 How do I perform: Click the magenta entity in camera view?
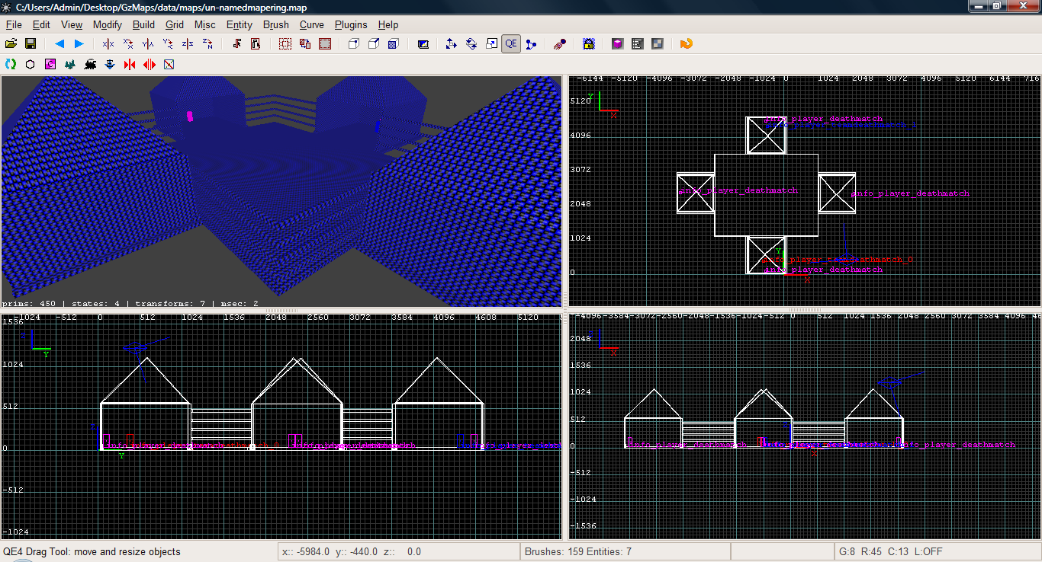[191, 117]
